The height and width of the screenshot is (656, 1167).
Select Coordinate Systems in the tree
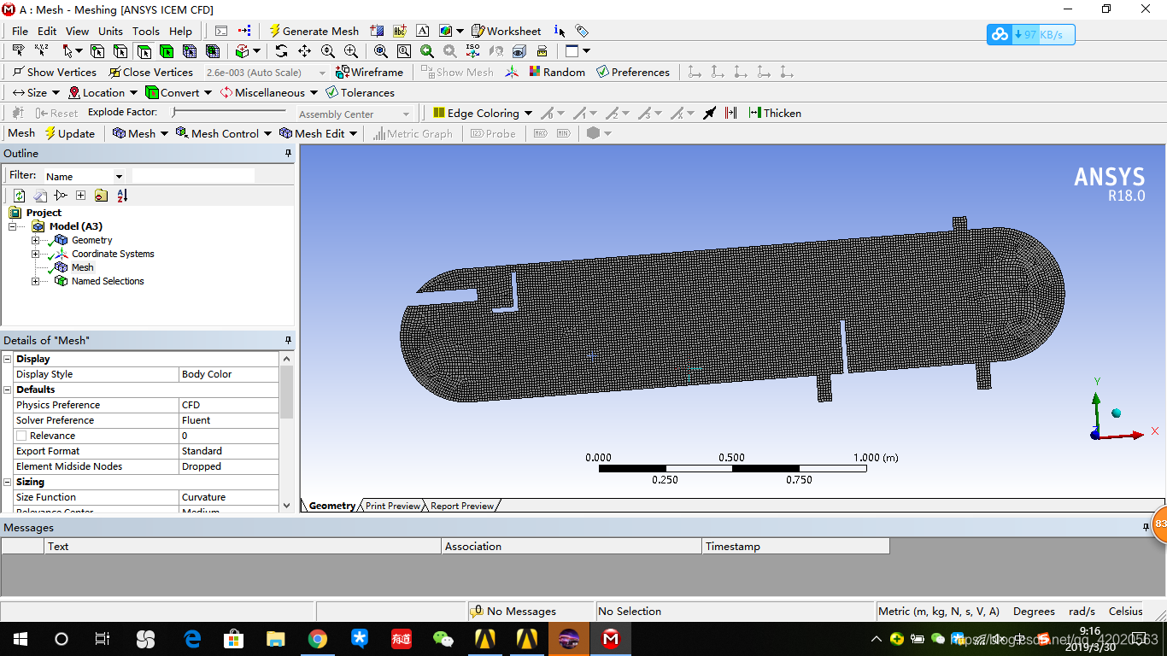pyautogui.click(x=113, y=254)
